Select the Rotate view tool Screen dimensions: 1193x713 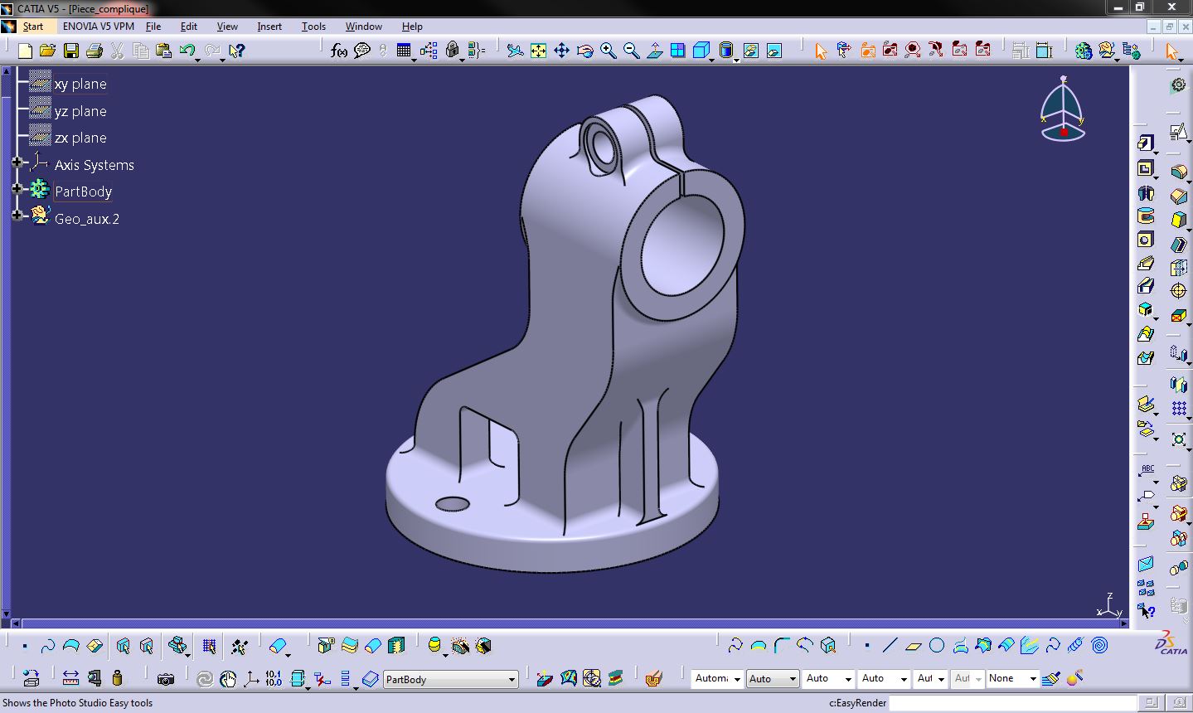tap(584, 51)
